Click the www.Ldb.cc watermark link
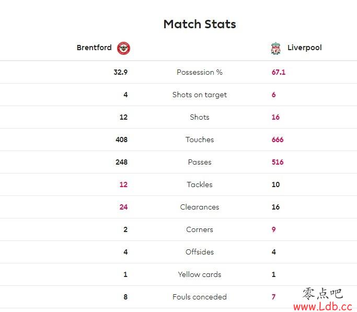Image resolution: width=357 pixels, height=312 pixels. point(323,307)
